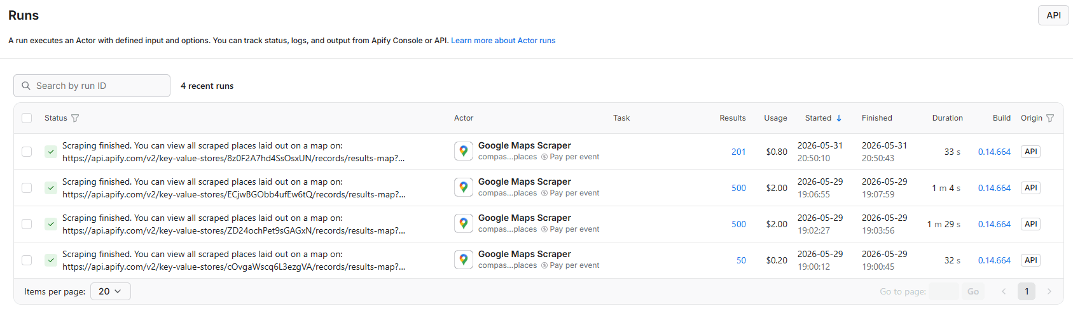Click Google Maps icon in 19:02:27 run row

(x=464, y=223)
